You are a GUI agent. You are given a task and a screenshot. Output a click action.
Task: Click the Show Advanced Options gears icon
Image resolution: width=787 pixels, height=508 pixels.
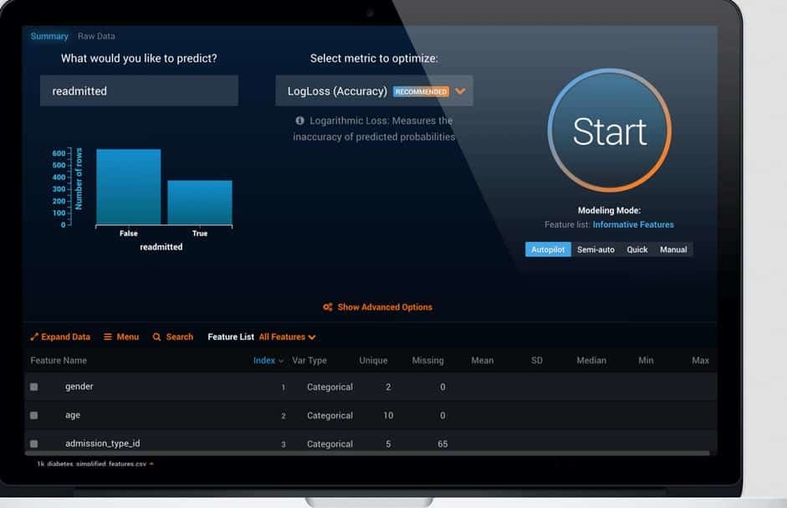[328, 307]
